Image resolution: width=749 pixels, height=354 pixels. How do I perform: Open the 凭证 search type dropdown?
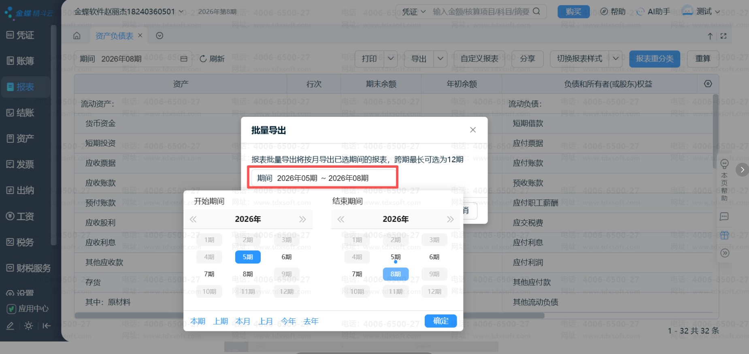(x=413, y=12)
